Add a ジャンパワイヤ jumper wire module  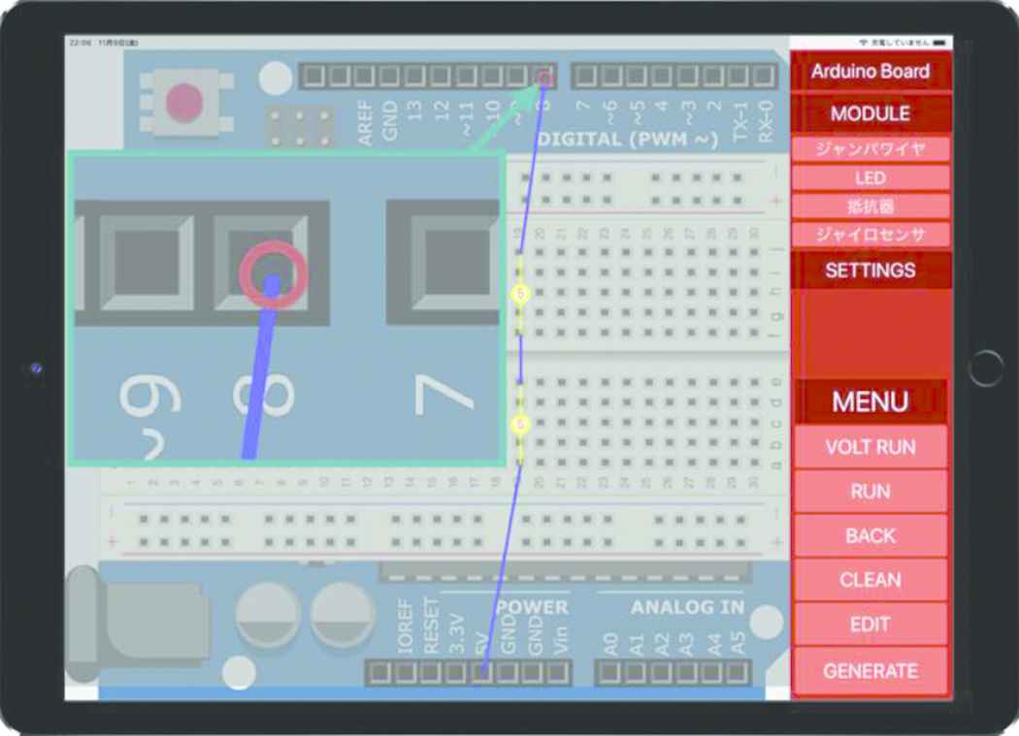(871, 148)
